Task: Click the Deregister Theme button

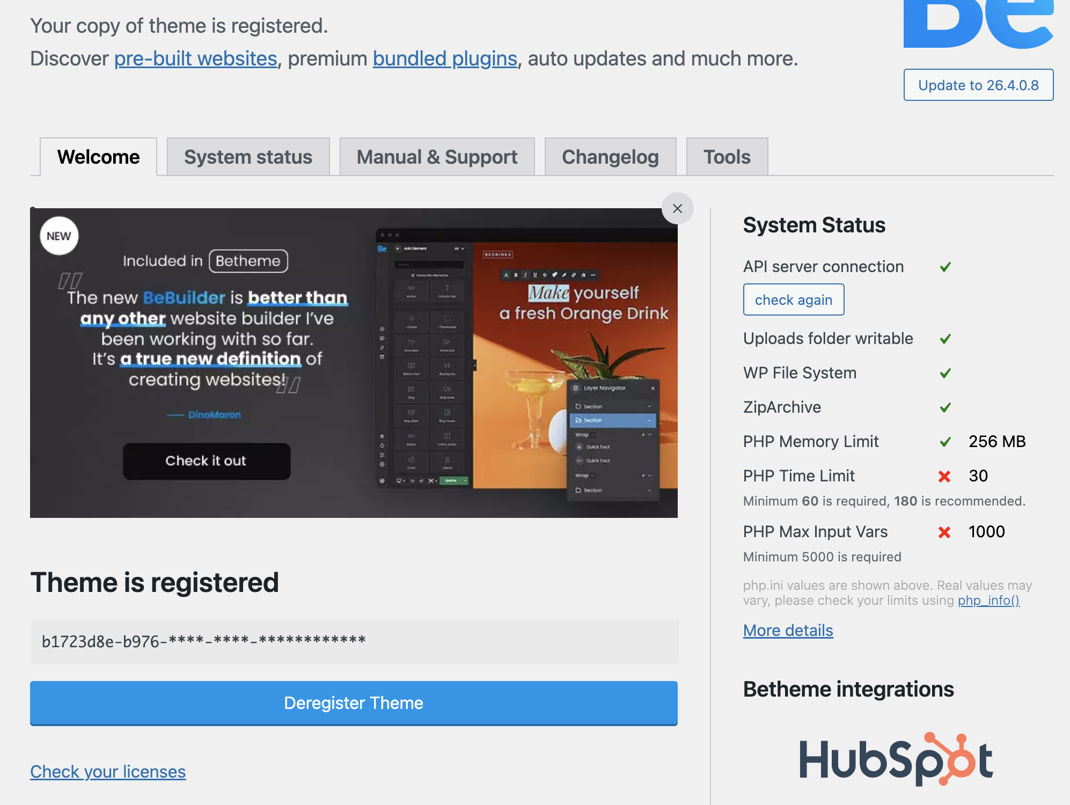Action: click(x=354, y=703)
